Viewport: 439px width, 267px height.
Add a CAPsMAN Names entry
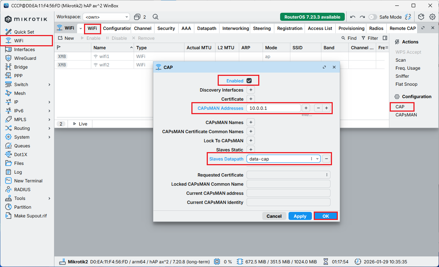251,122
